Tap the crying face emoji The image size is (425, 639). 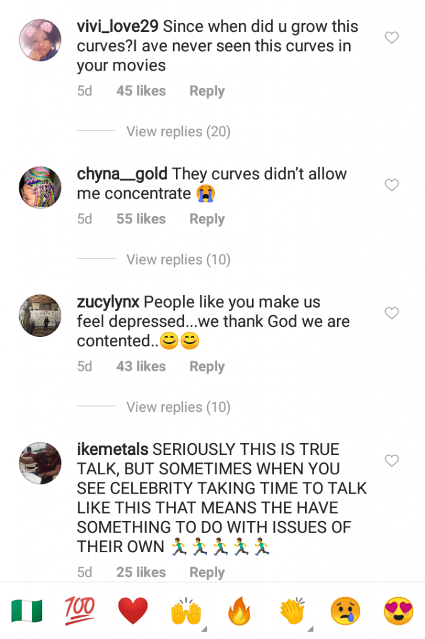click(345, 611)
